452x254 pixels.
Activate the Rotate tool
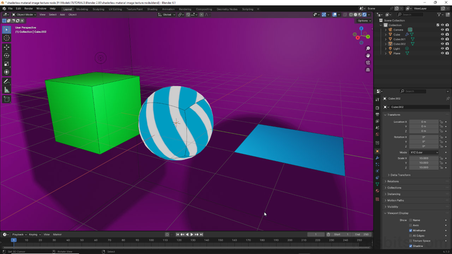(x=6, y=55)
